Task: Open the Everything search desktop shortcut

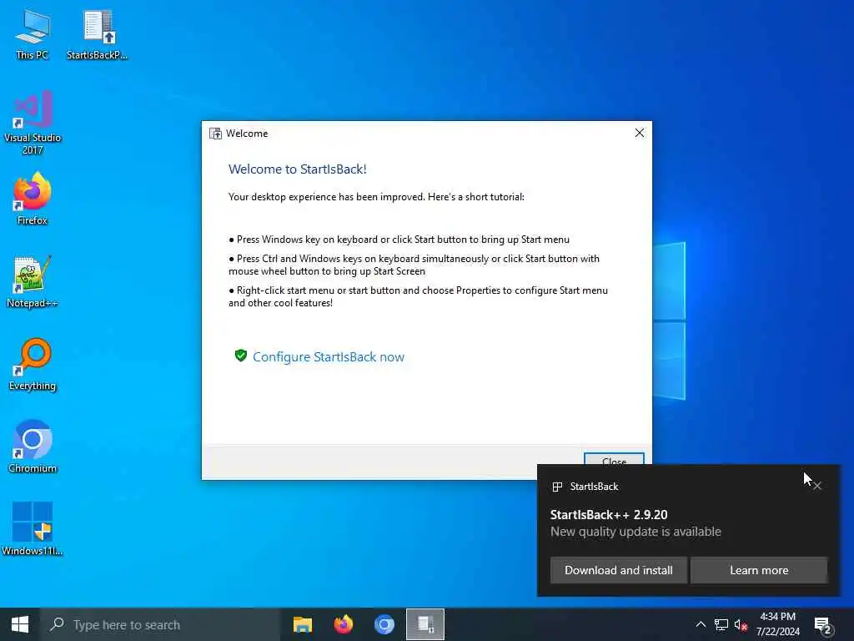Action: (33, 365)
